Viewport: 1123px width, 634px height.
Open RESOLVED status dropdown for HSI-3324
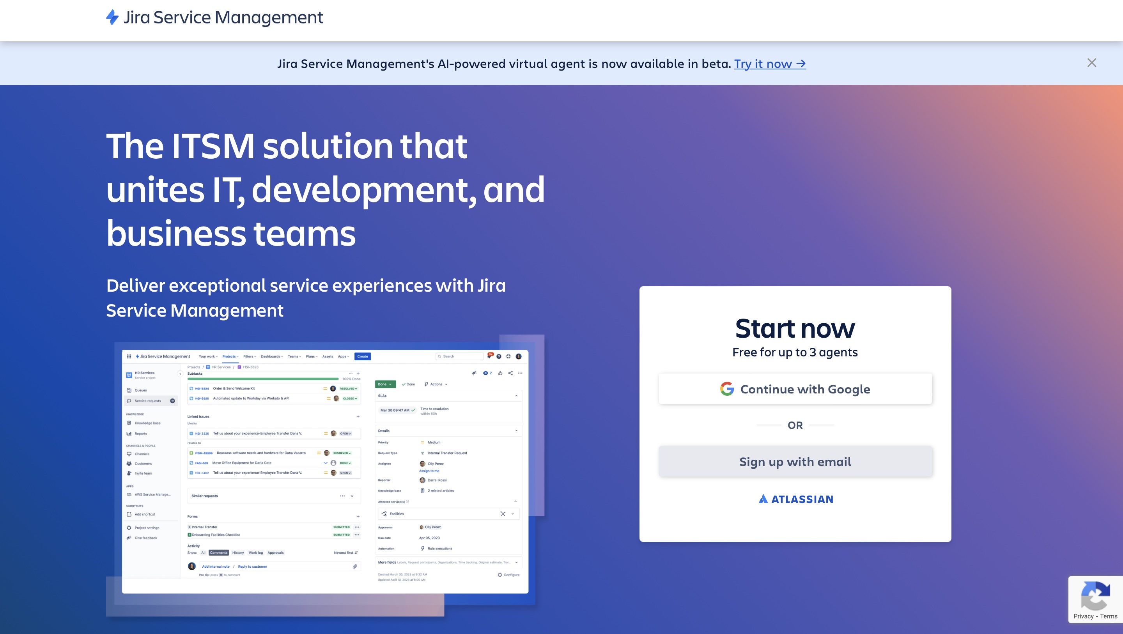(x=348, y=388)
